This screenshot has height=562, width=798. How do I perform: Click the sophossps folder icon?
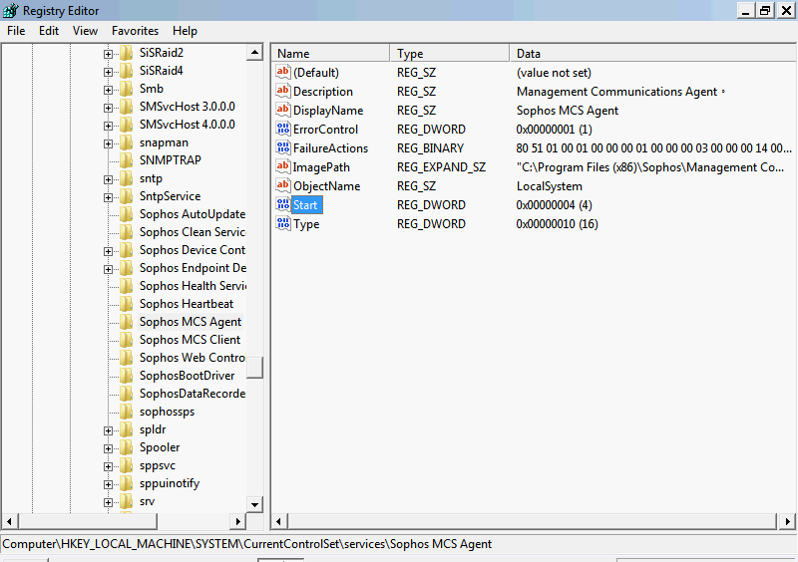[x=127, y=412]
